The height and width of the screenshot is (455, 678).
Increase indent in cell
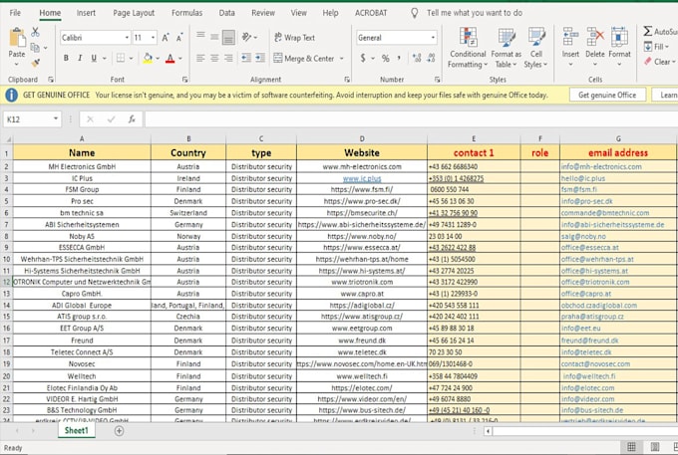tap(260, 58)
